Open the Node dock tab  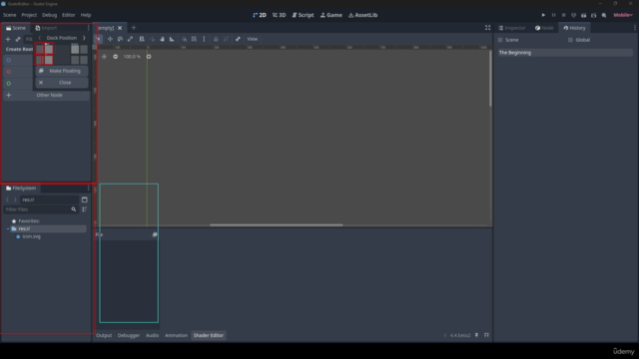point(544,28)
